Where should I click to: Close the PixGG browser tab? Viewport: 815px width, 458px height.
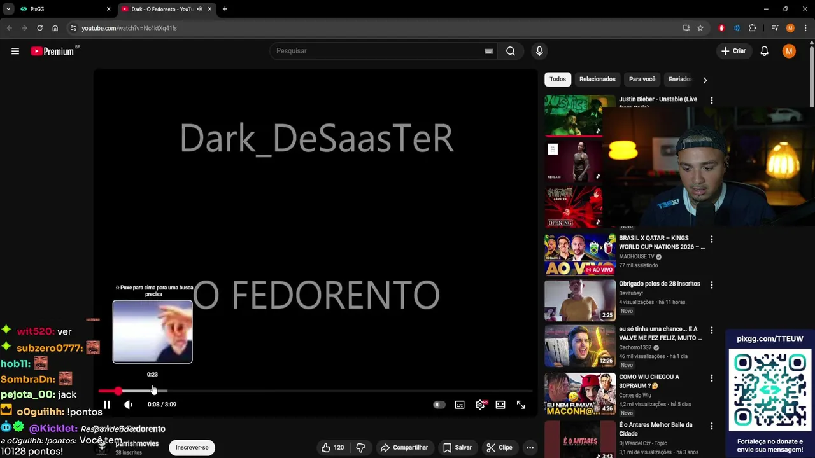pos(108,9)
